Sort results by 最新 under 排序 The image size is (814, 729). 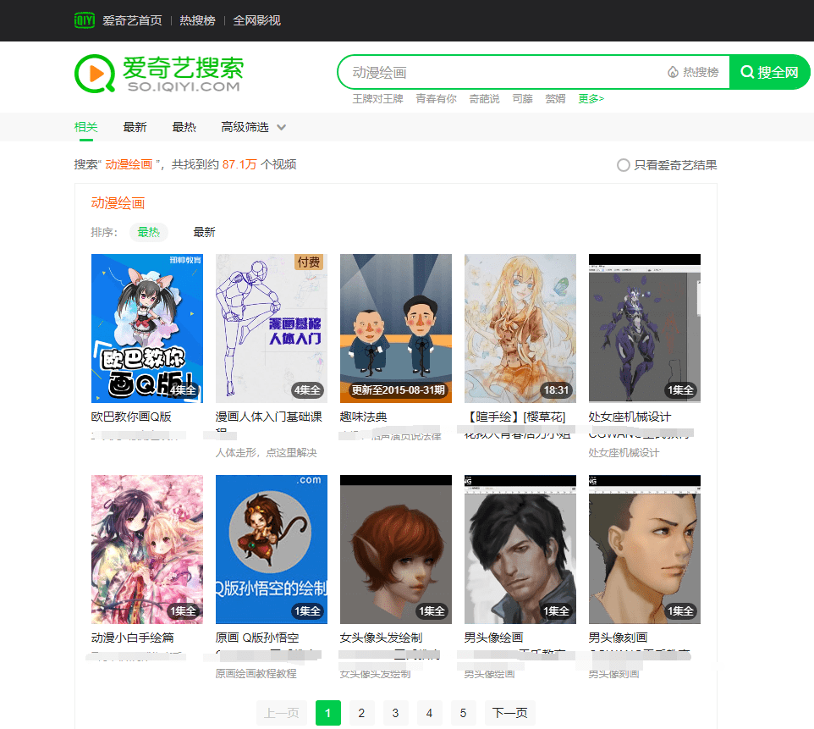click(x=204, y=232)
